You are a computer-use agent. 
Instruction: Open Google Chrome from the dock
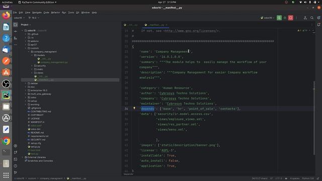click(x=6, y=141)
